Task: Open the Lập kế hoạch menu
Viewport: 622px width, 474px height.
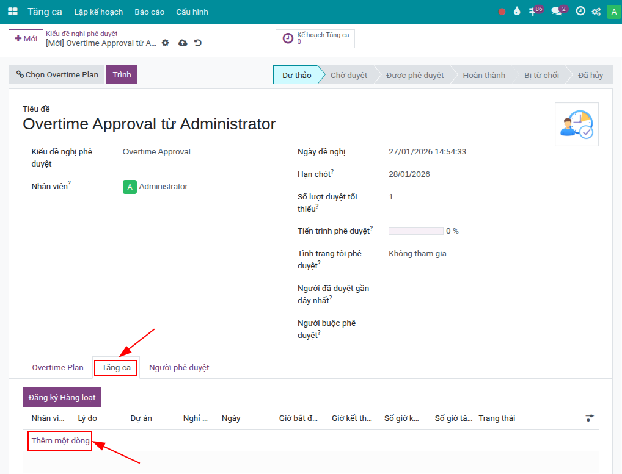Action: point(98,11)
